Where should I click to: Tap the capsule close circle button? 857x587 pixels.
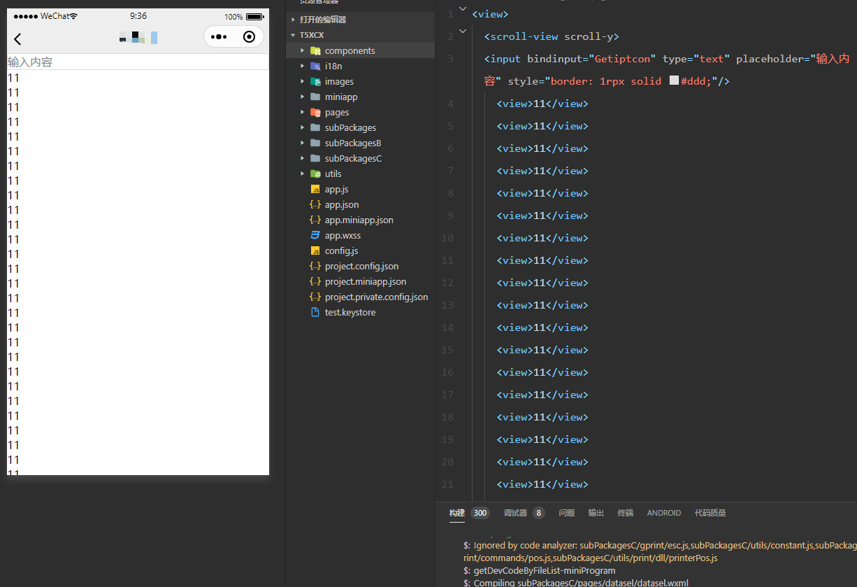pos(249,37)
